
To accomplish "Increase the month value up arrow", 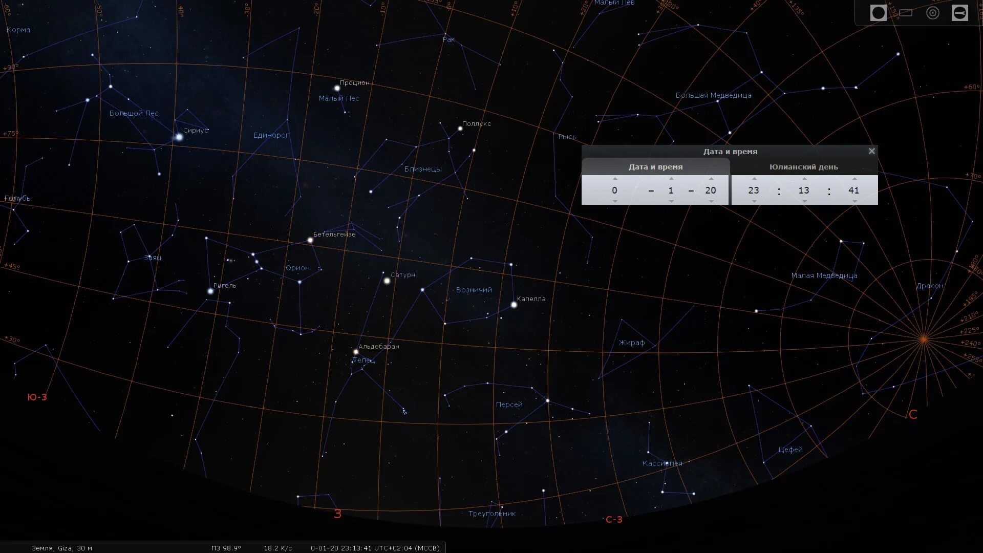I will 671,179.
